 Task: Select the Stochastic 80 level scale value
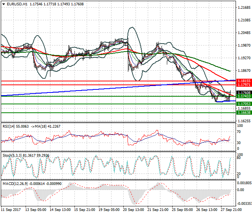click(x=239, y=158)
